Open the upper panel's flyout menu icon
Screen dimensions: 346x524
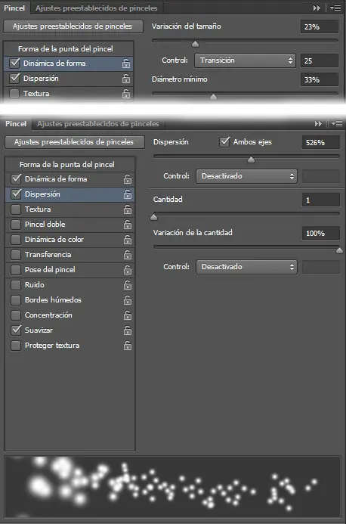coord(335,8)
